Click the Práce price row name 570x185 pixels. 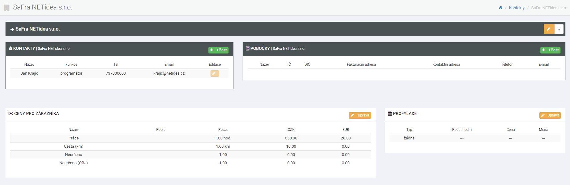[74, 138]
